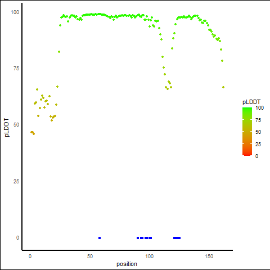This screenshot has width=270, height=270.
Task: Click x-axis tick label 0
Action: [30, 256]
